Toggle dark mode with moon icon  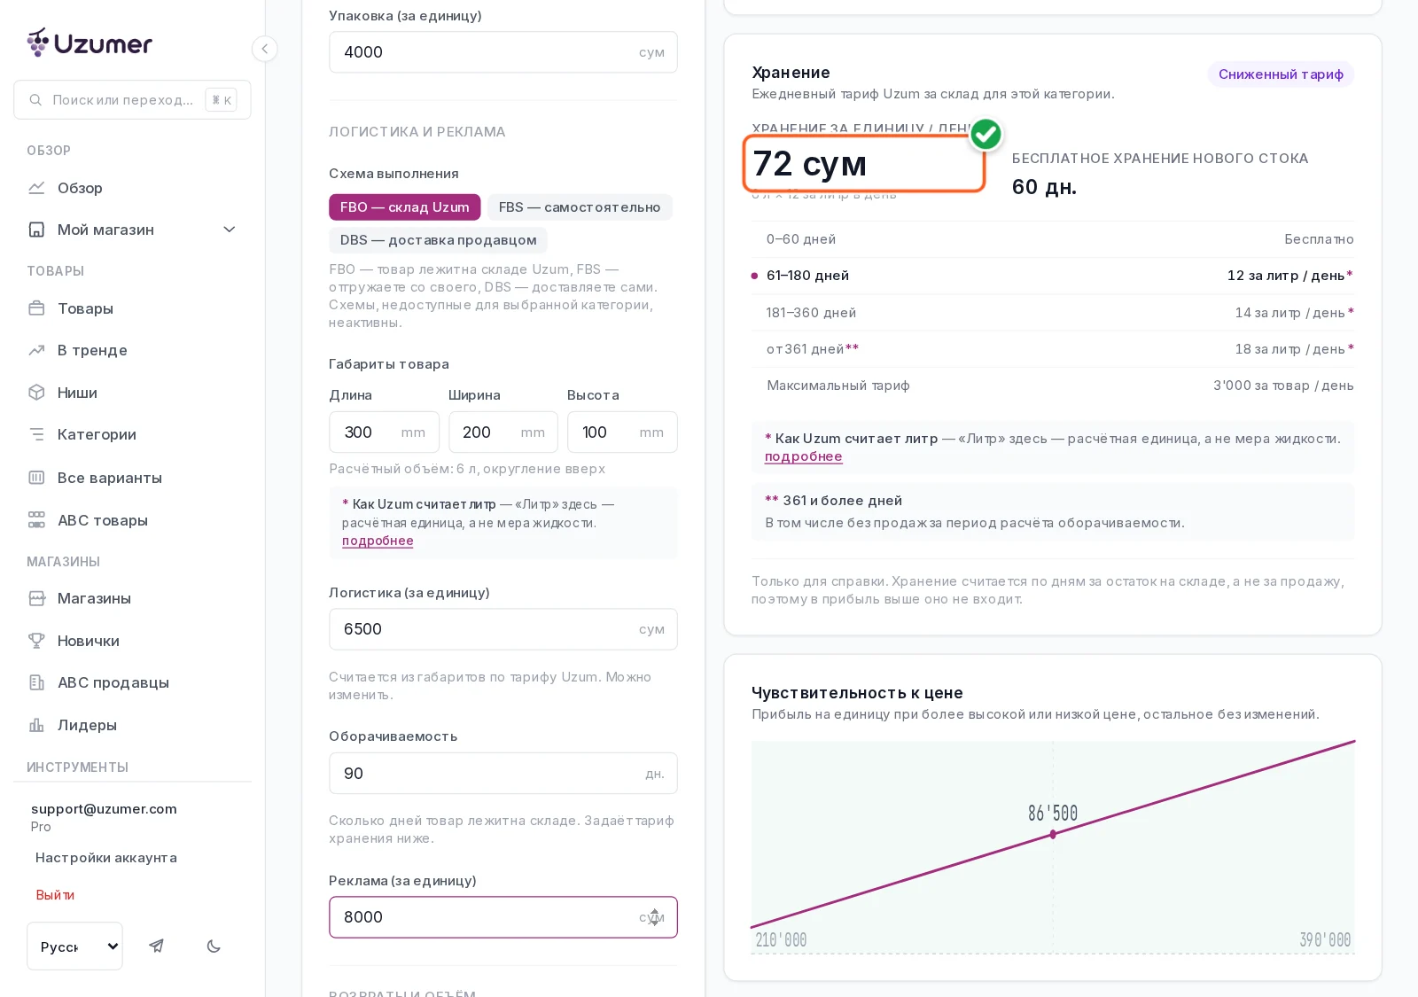(214, 946)
